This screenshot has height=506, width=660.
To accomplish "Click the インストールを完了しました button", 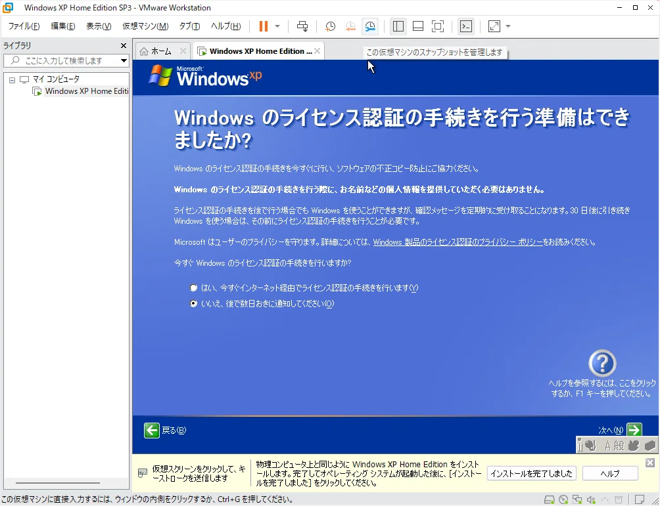I will pyautogui.click(x=531, y=474).
